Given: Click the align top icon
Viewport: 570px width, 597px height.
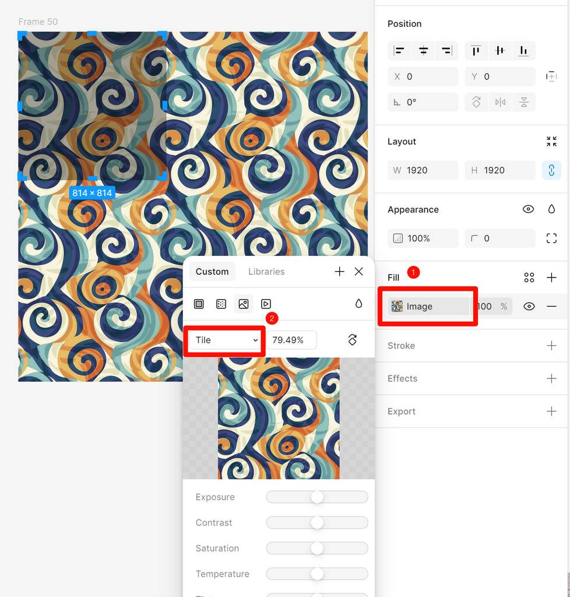Looking at the screenshot, I should point(476,51).
